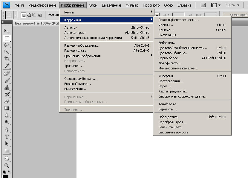Click the default colors icon

4,172
